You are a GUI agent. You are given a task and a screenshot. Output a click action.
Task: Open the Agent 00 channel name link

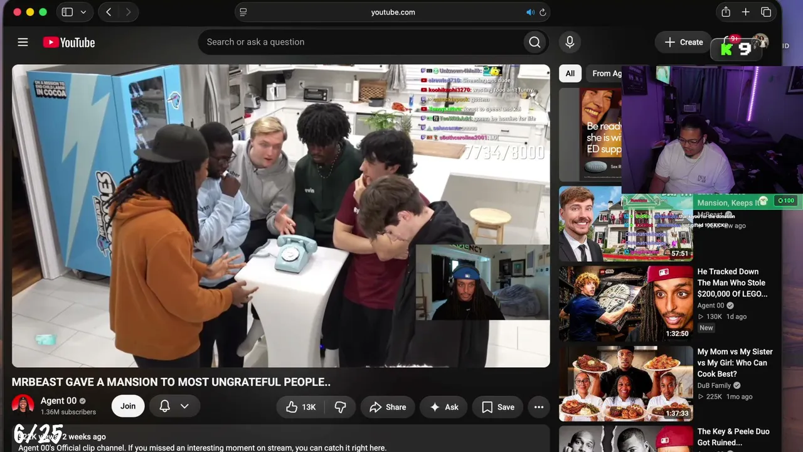(x=58, y=401)
